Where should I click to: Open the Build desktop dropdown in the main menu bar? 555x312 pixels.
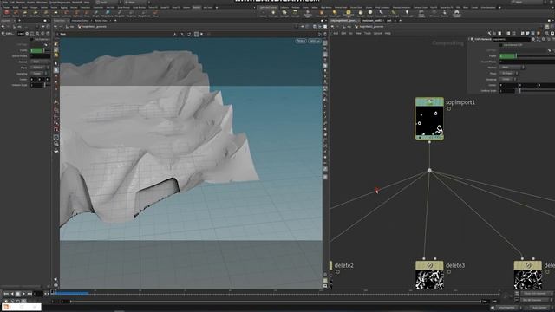pos(108,2)
